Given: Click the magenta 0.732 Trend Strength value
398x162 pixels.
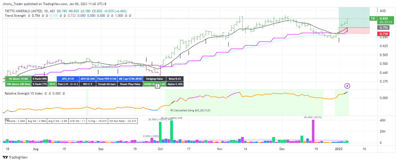Looking at the screenshot, I should pyautogui.click(x=72, y=16).
